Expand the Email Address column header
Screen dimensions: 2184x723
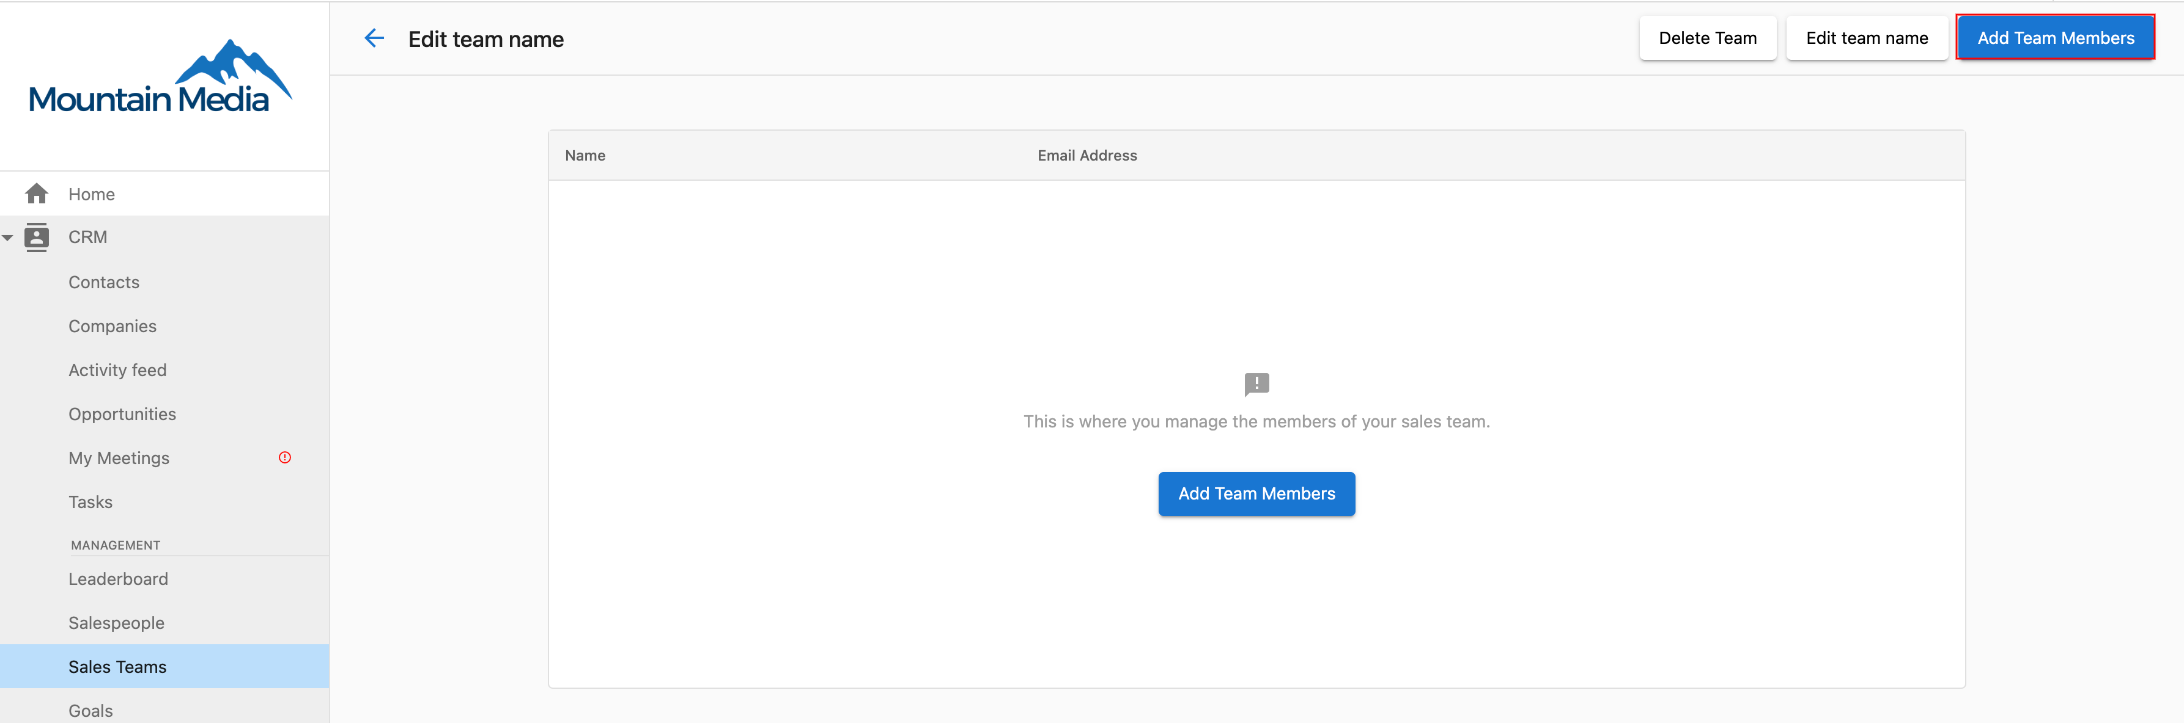point(1087,155)
